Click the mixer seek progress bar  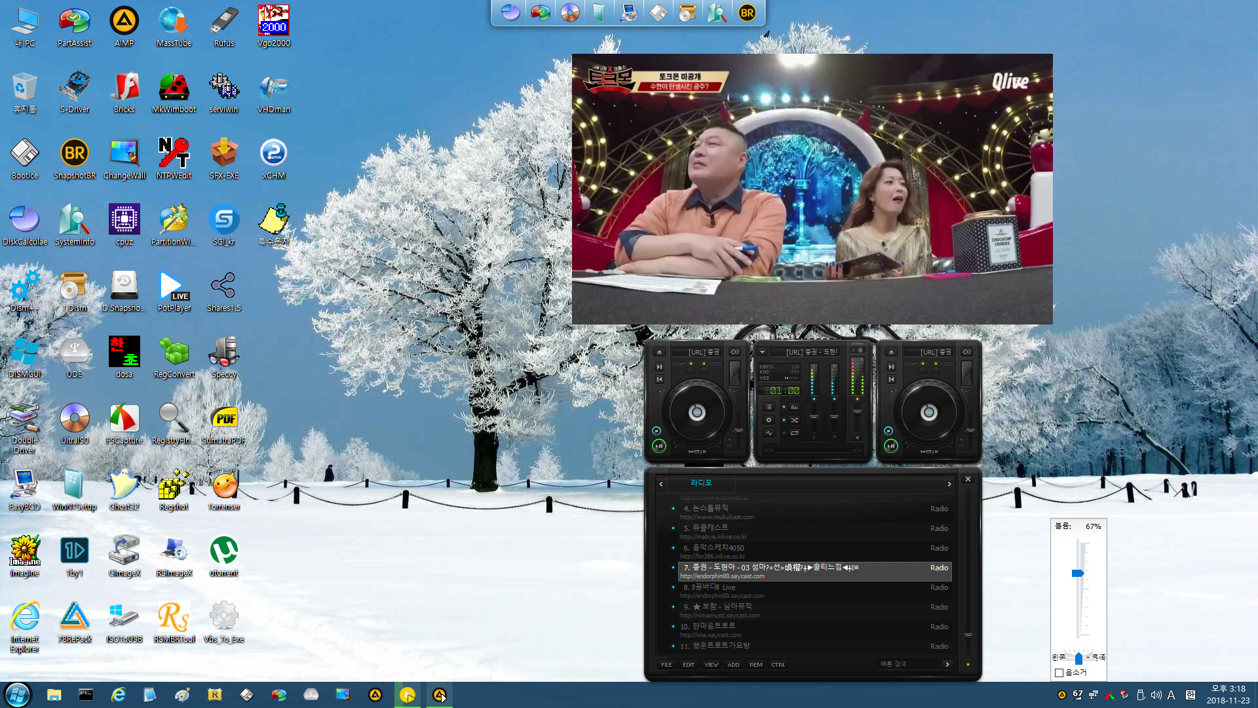point(812,450)
